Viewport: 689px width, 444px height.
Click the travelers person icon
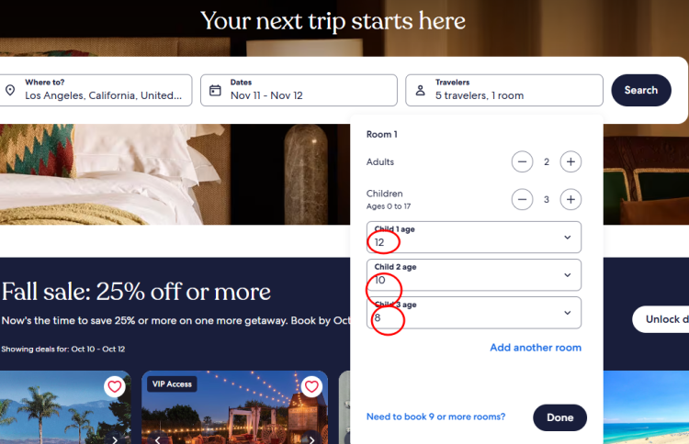tap(420, 90)
